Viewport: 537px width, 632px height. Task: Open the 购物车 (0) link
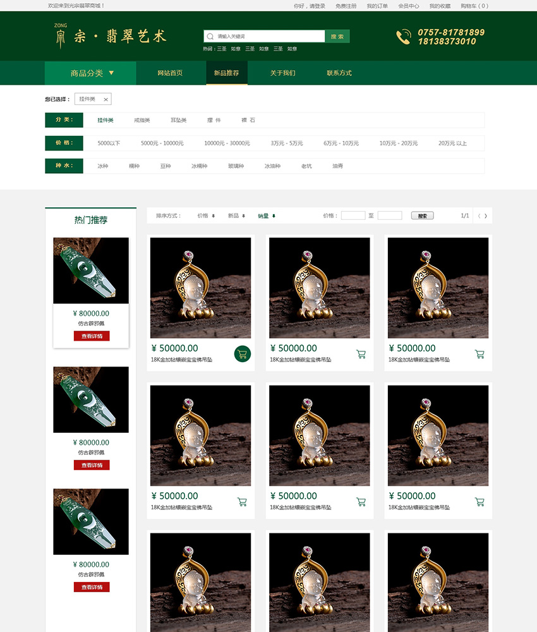[x=474, y=6]
